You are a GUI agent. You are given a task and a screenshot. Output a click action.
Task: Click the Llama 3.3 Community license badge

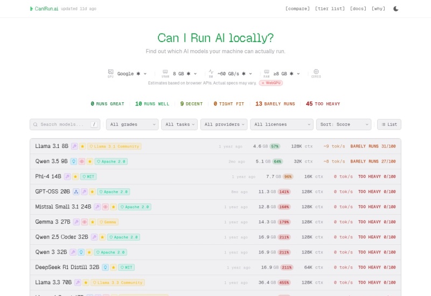pyautogui.click(x=117, y=282)
